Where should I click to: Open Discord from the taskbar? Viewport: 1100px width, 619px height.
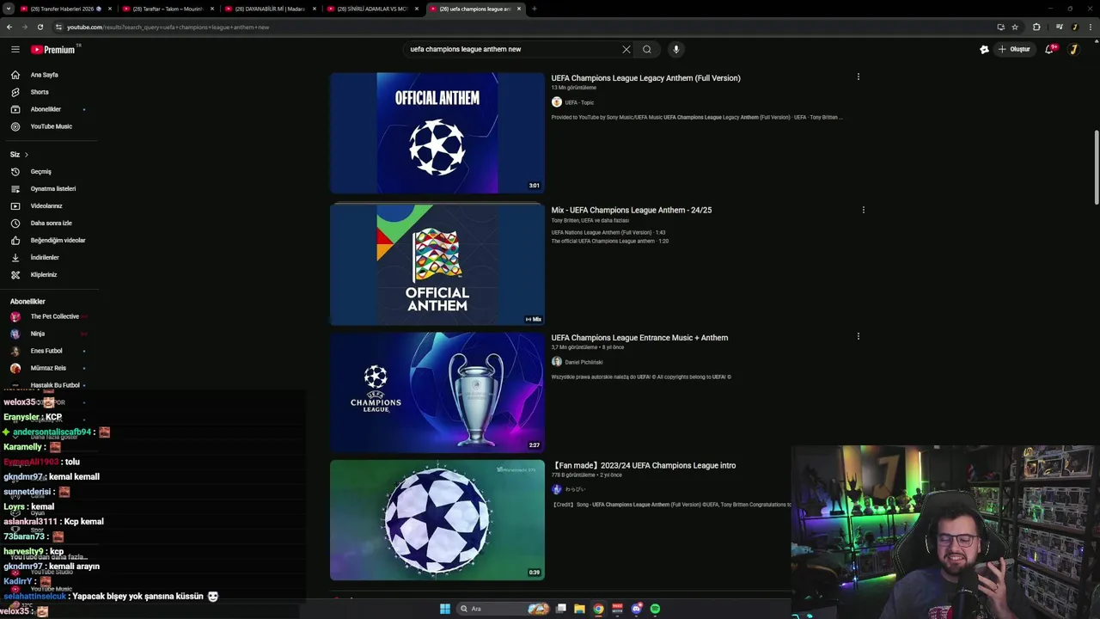pos(636,609)
